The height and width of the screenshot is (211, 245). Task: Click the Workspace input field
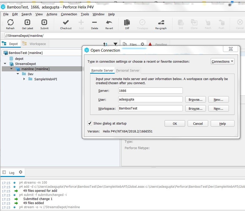click(150, 108)
